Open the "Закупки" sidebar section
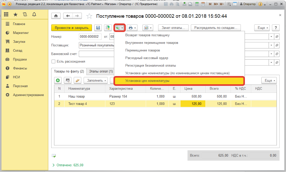The width and height of the screenshot is (286, 172). 19,41
